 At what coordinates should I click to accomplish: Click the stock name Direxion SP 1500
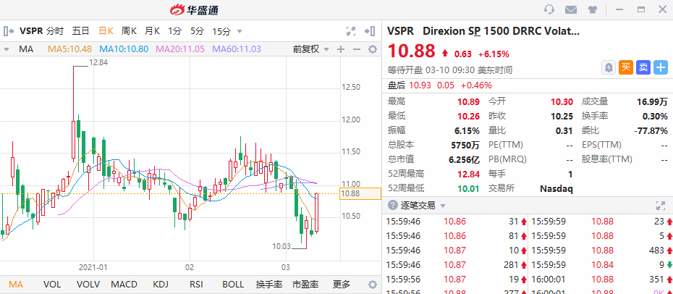click(501, 31)
